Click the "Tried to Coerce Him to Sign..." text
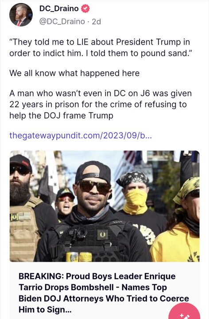 click(104, 304)
